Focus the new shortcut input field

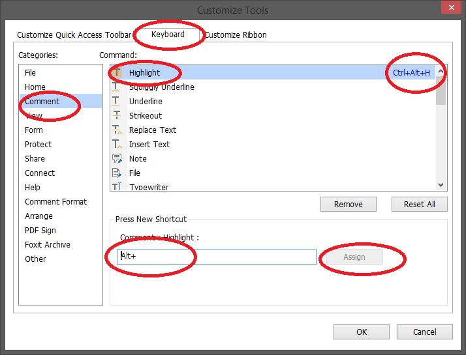pyautogui.click(x=217, y=257)
